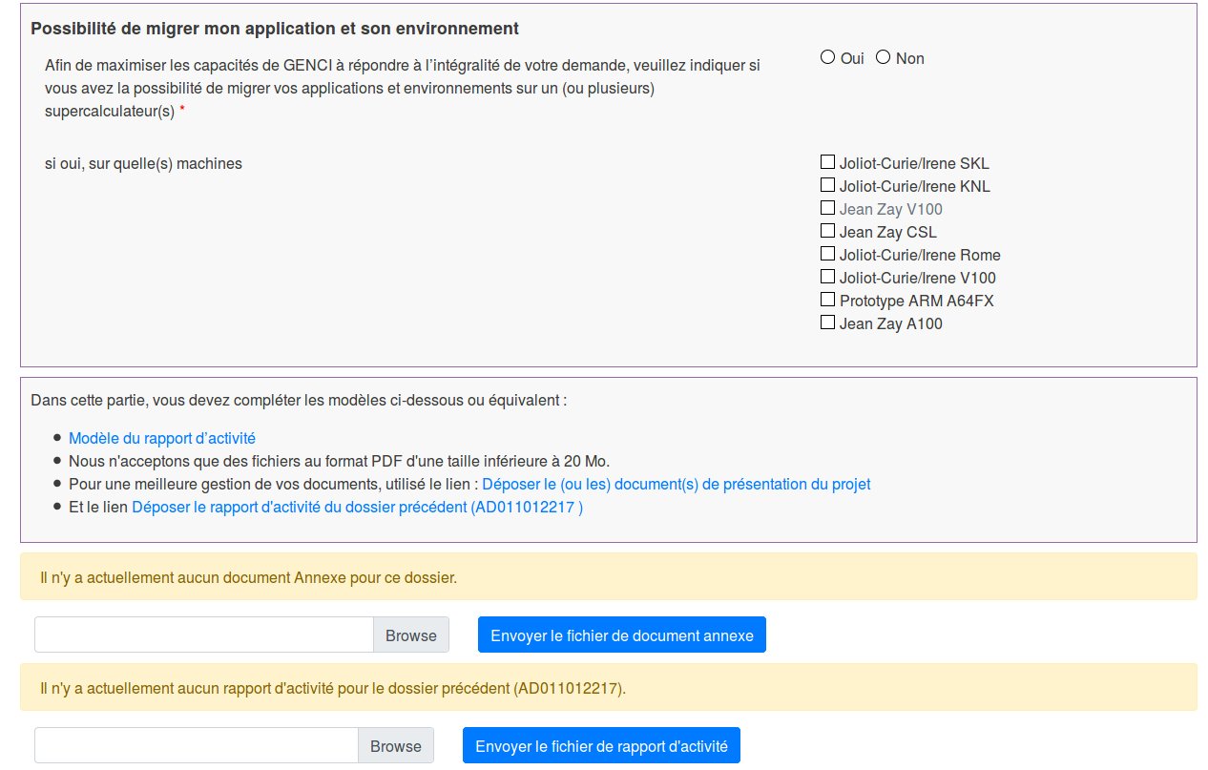Viewport: 1208px width, 770px height.
Task: Click the Joliot-Curie/Irene Rome label text
Action: 920,255
